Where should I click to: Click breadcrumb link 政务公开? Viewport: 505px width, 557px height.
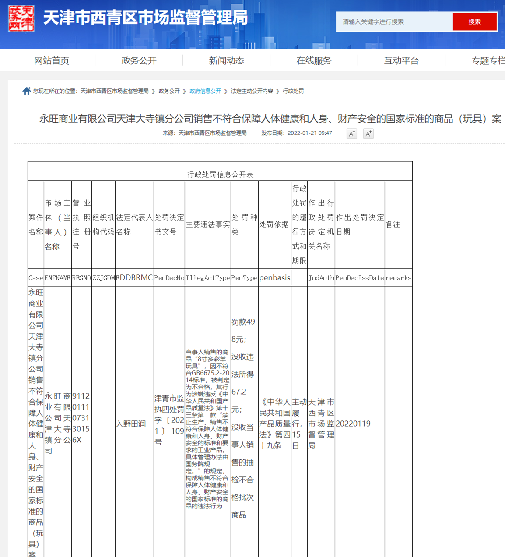169,91
